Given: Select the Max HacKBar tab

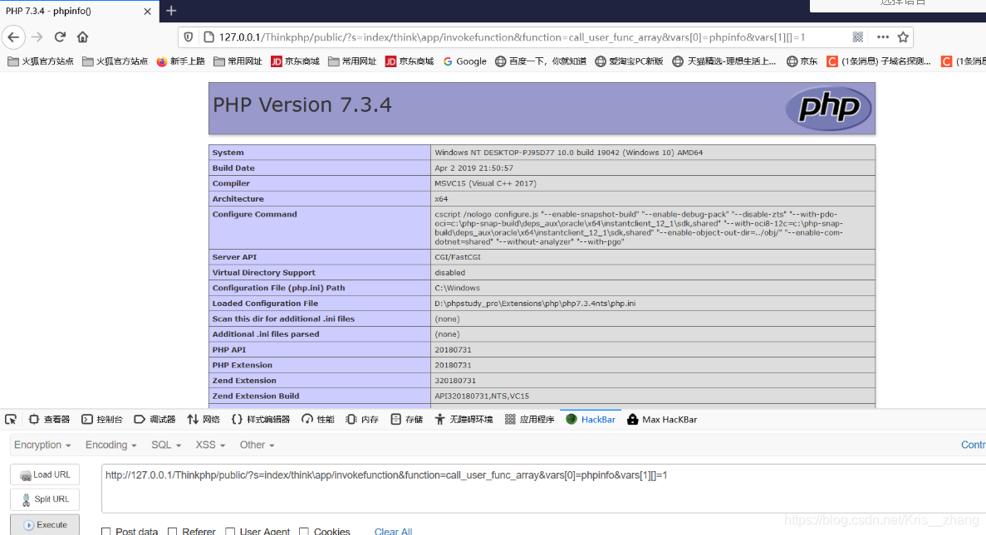Looking at the screenshot, I should pyautogui.click(x=662, y=420).
